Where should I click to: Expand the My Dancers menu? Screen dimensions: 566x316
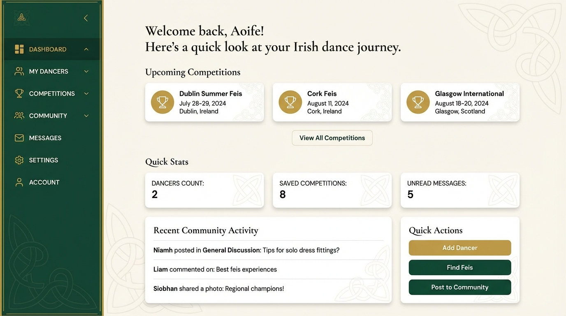coord(86,71)
